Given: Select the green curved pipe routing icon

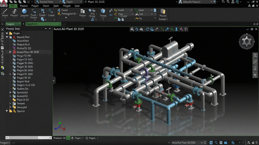Looking at the screenshot, I should [34, 11].
